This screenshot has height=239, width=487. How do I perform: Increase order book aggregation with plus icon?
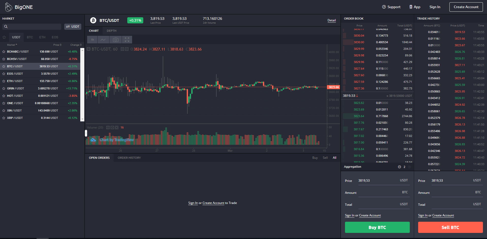click(x=409, y=167)
